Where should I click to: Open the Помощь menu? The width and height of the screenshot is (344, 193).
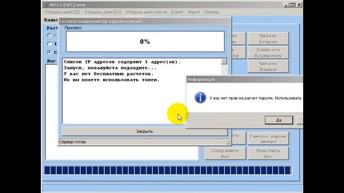point(212,12)
